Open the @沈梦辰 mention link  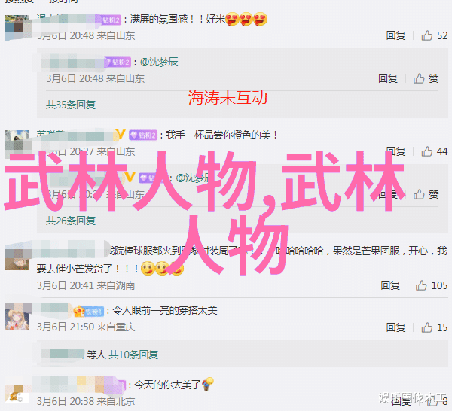159,62
